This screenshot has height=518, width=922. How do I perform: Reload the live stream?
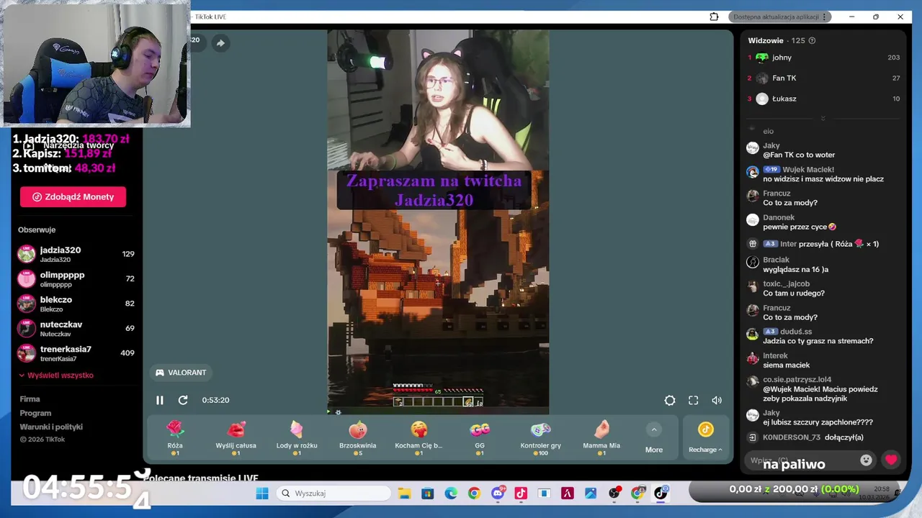click(183, 400)
